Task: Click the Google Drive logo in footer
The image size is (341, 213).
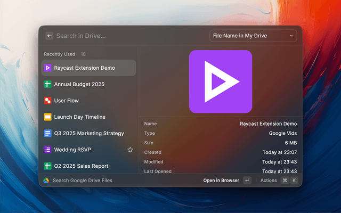Action: coord(46,181)
